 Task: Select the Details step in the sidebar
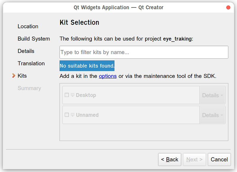[26, 51]
